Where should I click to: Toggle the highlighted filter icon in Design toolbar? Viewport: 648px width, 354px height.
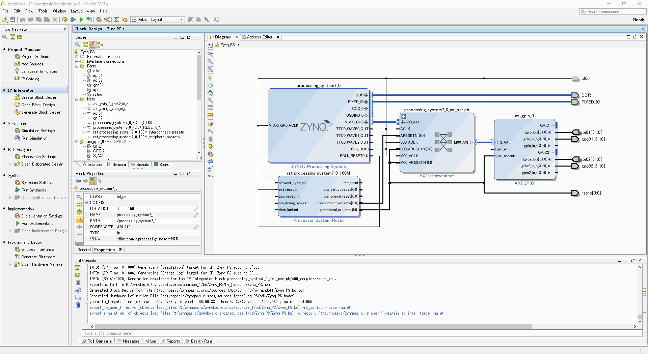(92, 45)
